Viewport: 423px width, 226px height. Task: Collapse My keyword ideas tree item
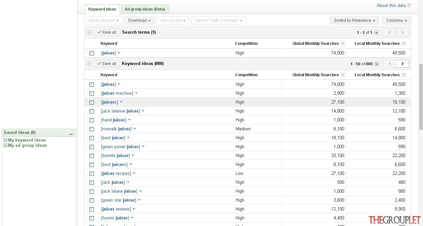pos(5,140)
